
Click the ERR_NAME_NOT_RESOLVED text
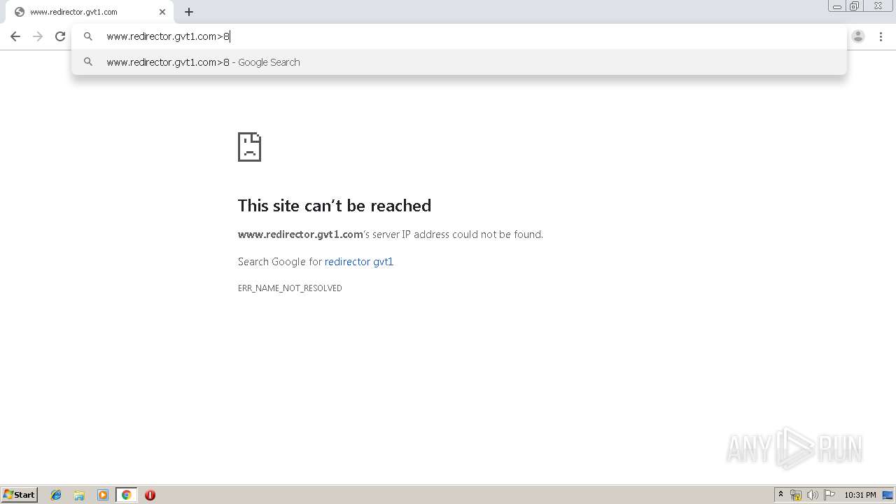point(290,288)
